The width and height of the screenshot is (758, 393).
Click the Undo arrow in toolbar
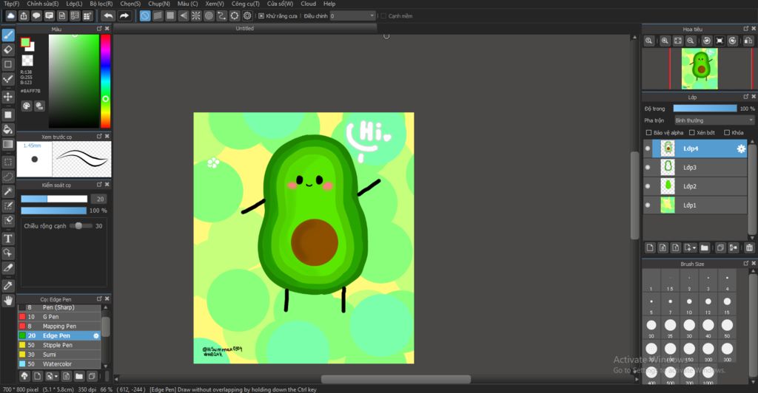(108, 16)
